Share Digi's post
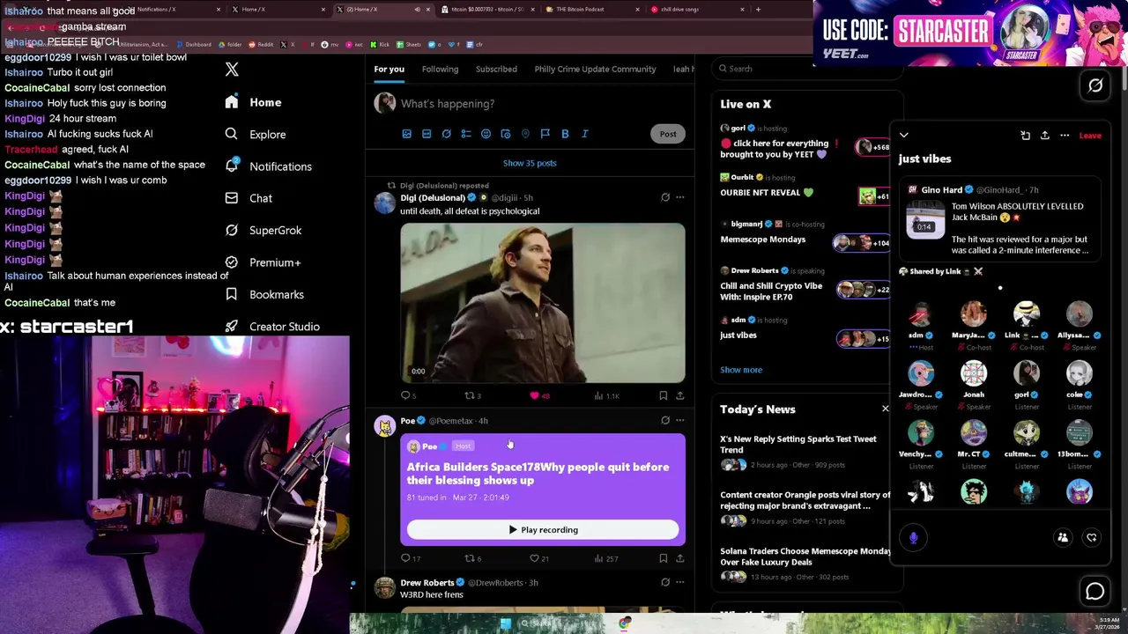 coord(679,396)
